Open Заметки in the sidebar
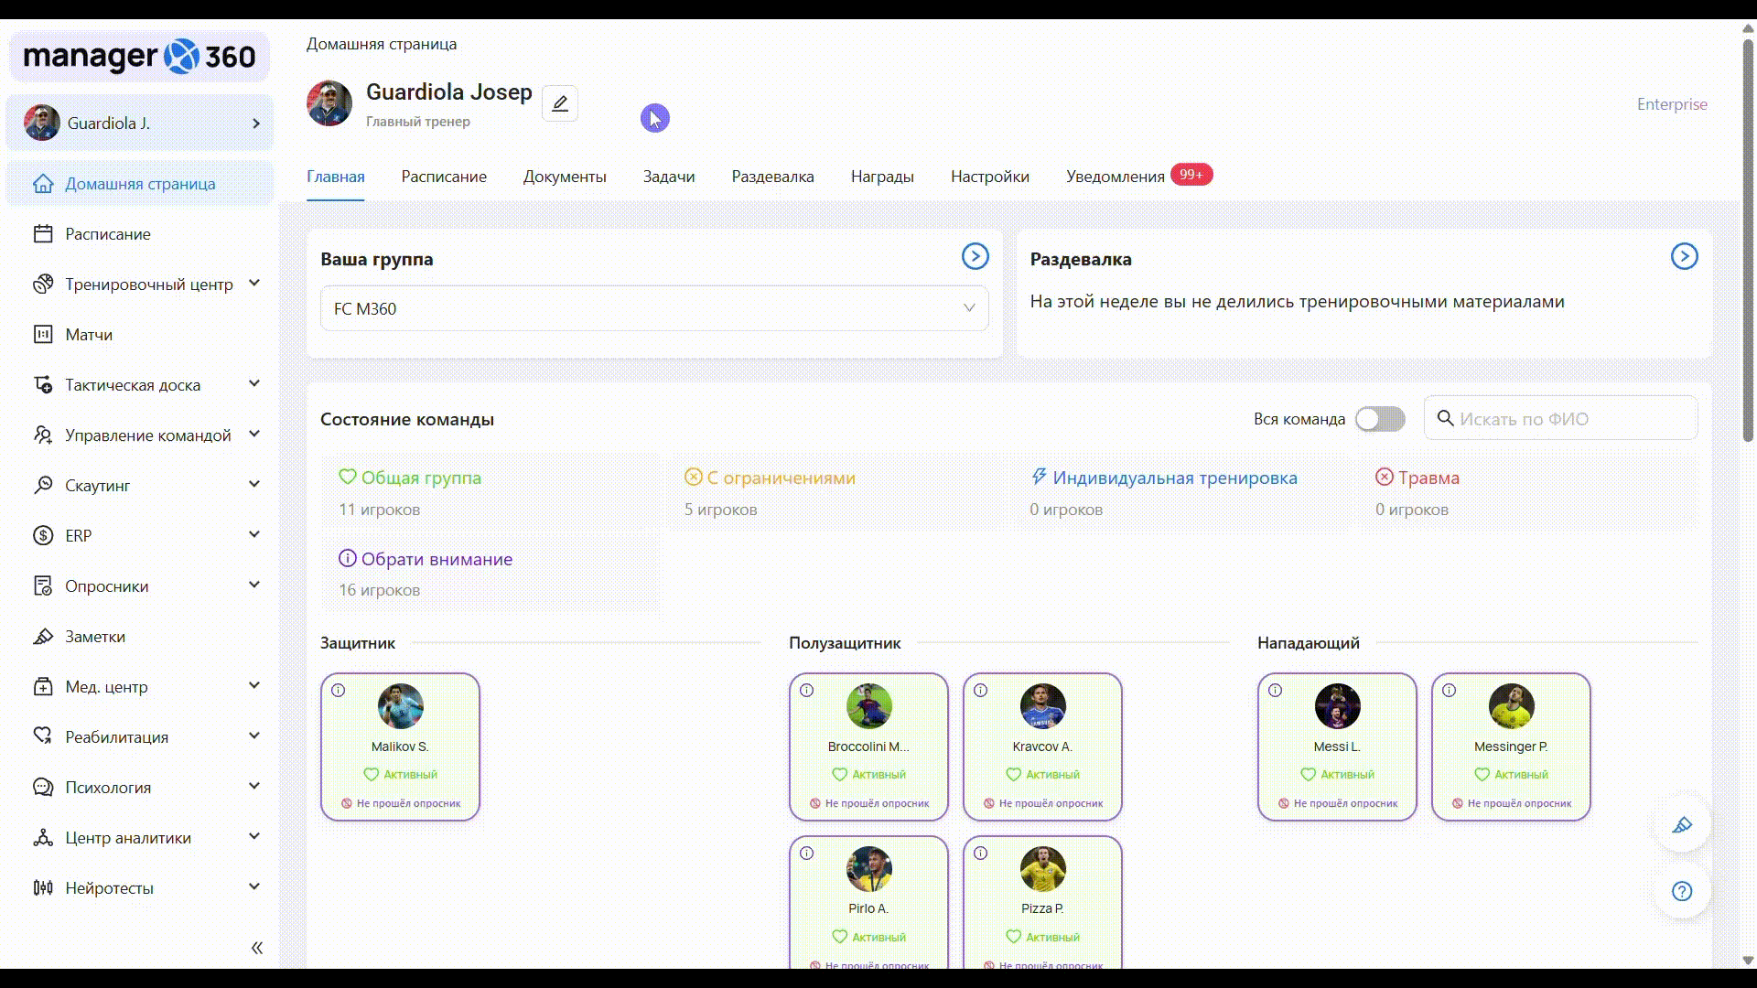The height and width of the screenshot is (988, 1757). point(95,637)
